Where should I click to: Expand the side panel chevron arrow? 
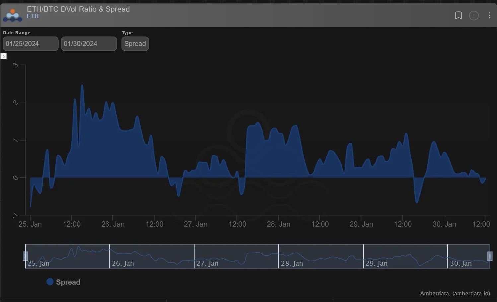click(4, 56)
